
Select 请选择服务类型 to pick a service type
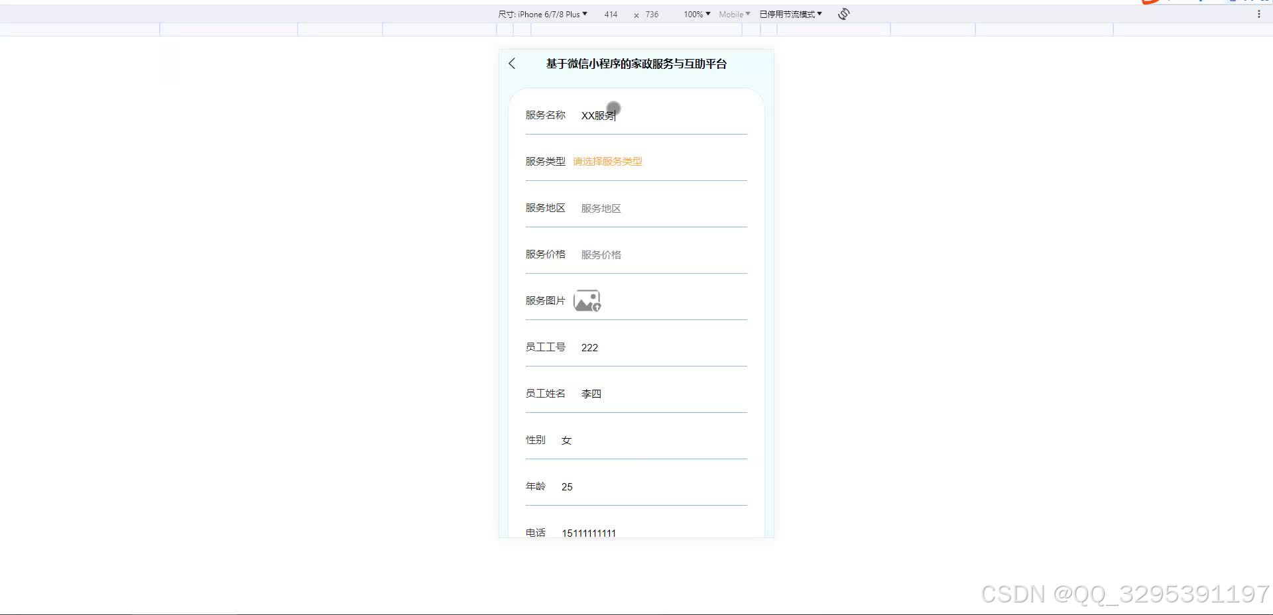click(x=606, y=161)
